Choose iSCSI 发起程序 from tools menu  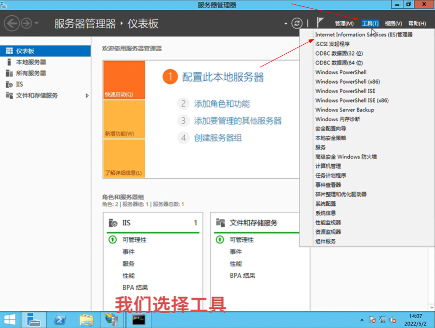[333, 44]
